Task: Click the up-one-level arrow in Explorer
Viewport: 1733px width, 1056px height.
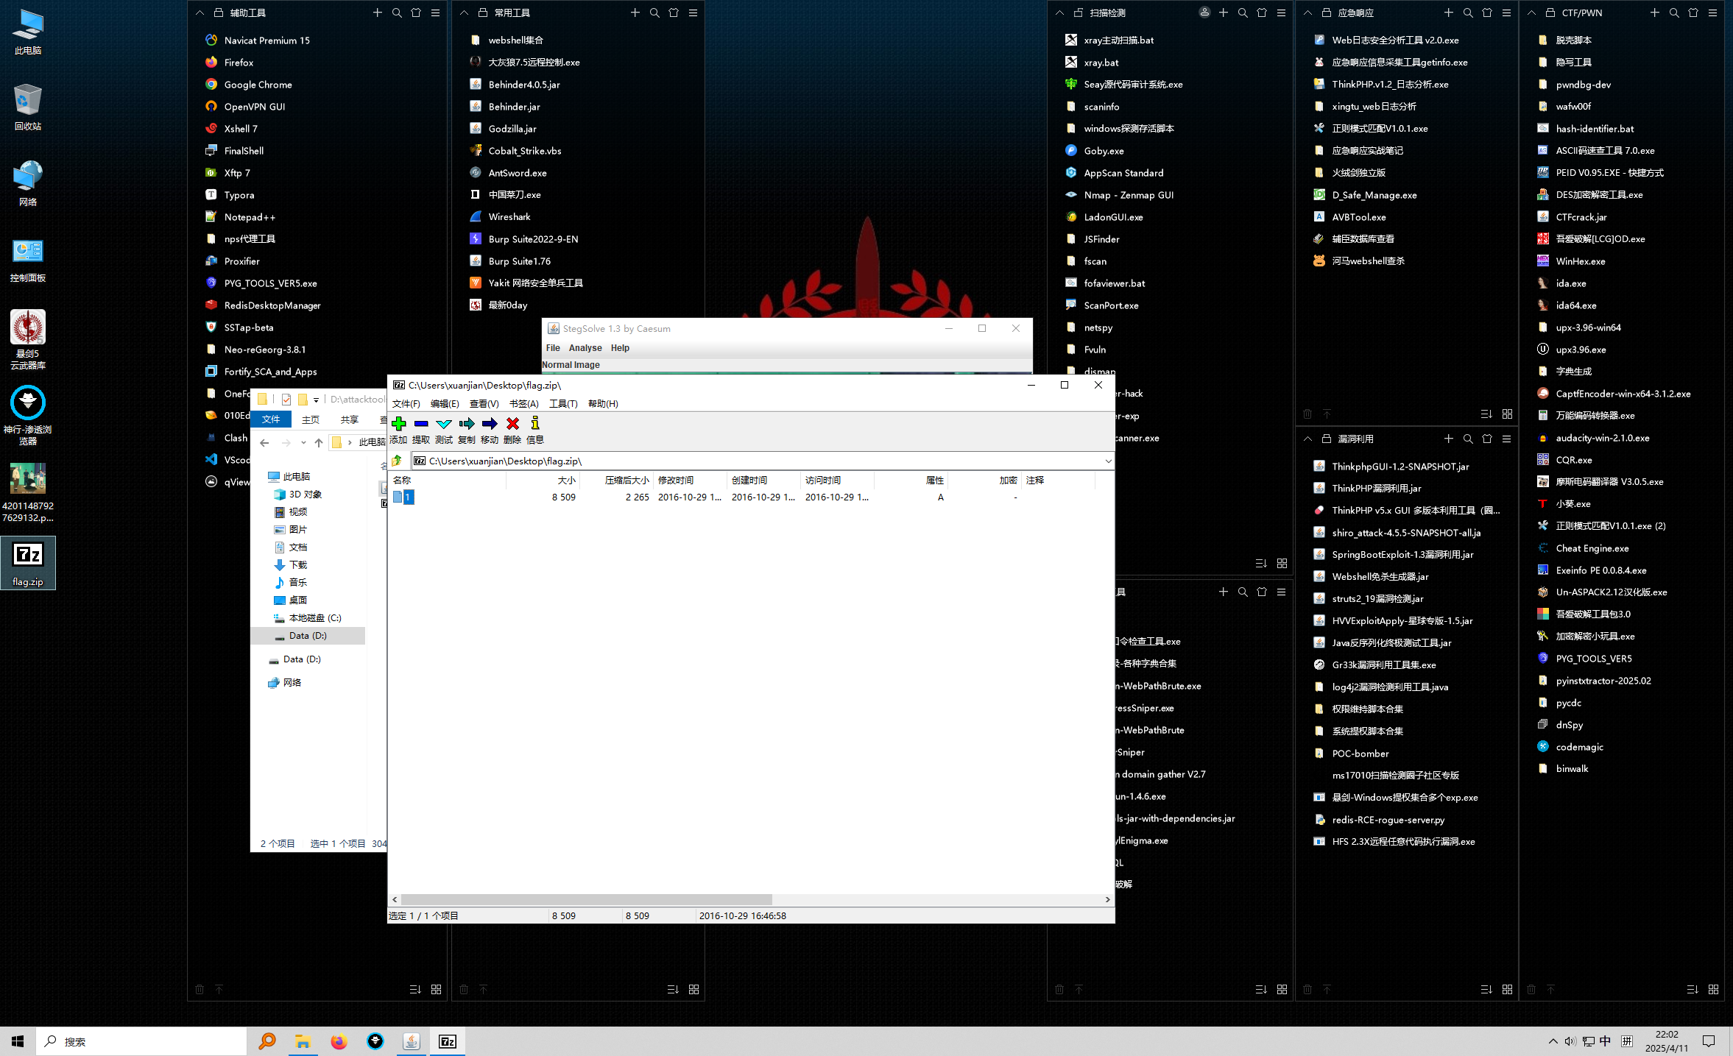Action: coord(319,442)
